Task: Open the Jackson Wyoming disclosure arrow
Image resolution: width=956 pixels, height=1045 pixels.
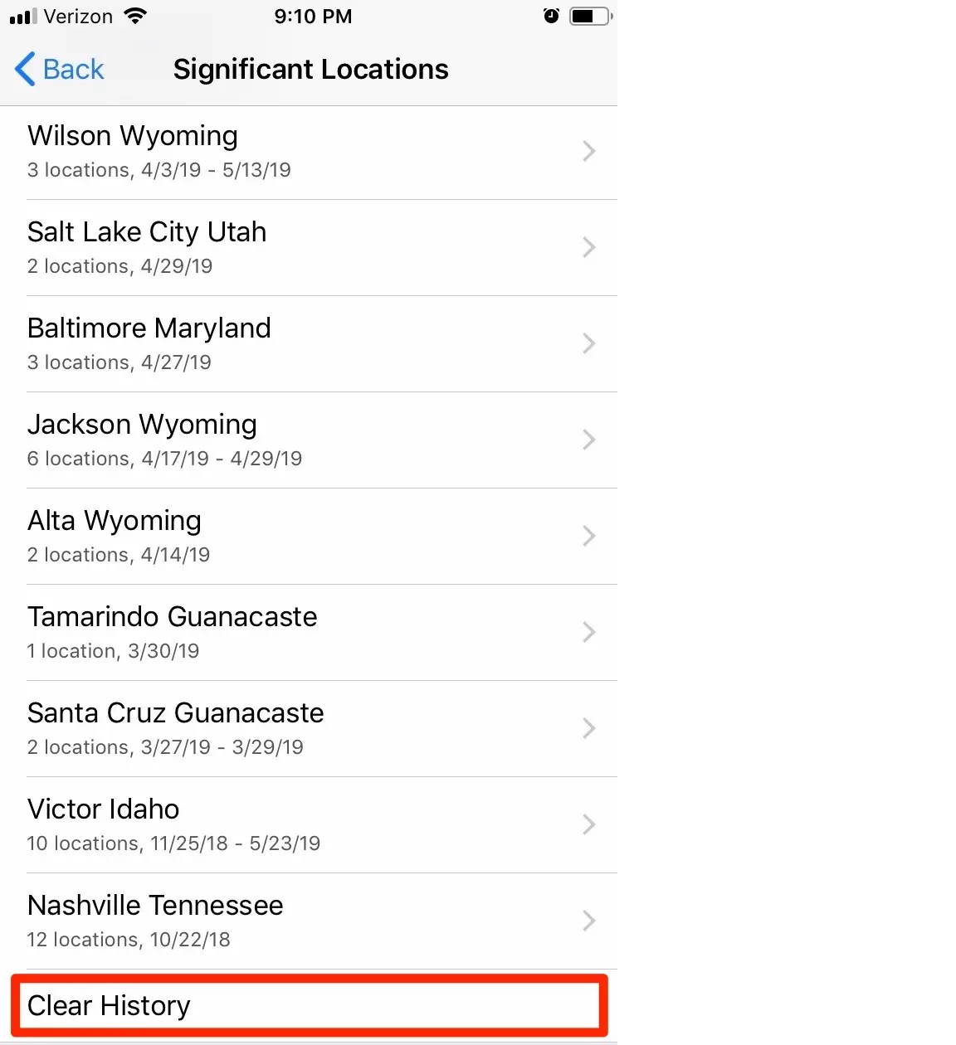Action: [588, 440]
